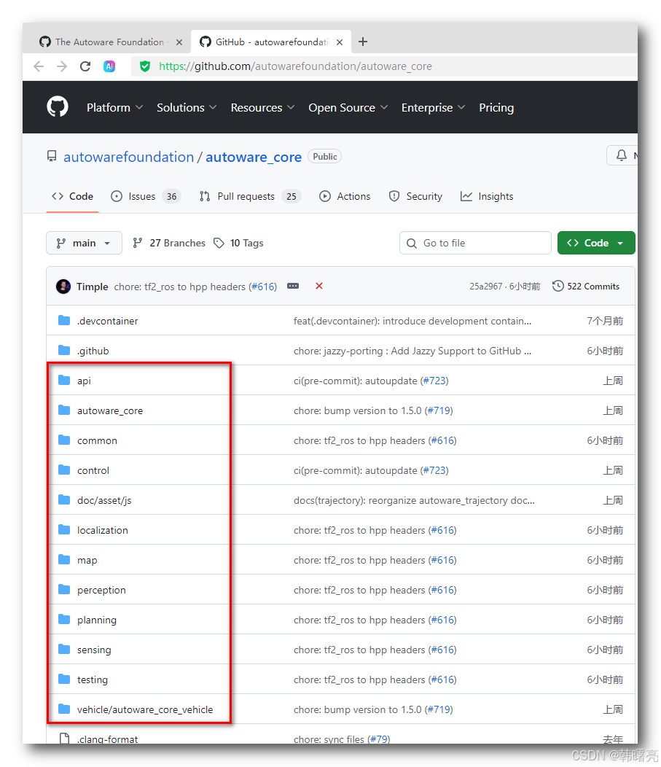
Task: Open the green Code dropdown button
Action: (596, 243)
